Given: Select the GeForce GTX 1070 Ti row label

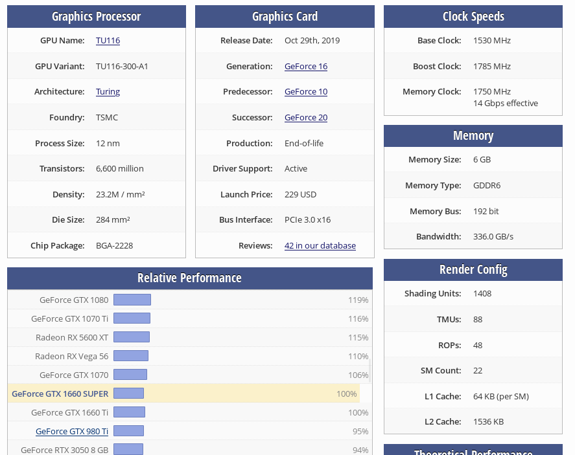Looking at the screenshot, I should click(69, 319).
